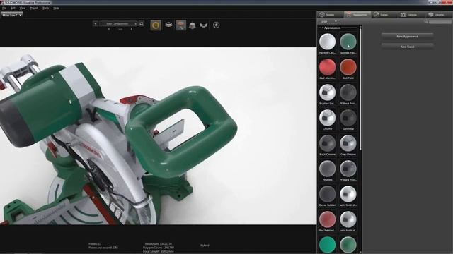This screenshot has width=453, height=254.
Task: Switch to the Cameras tab
Action: (412, 14)
